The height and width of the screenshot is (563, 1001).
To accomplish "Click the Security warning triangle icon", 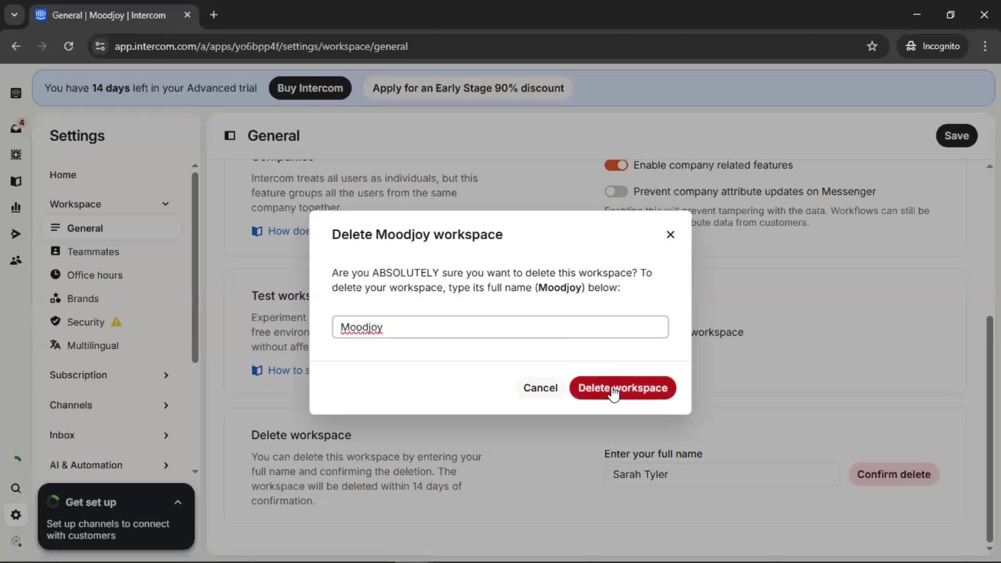I will (116, 322).
